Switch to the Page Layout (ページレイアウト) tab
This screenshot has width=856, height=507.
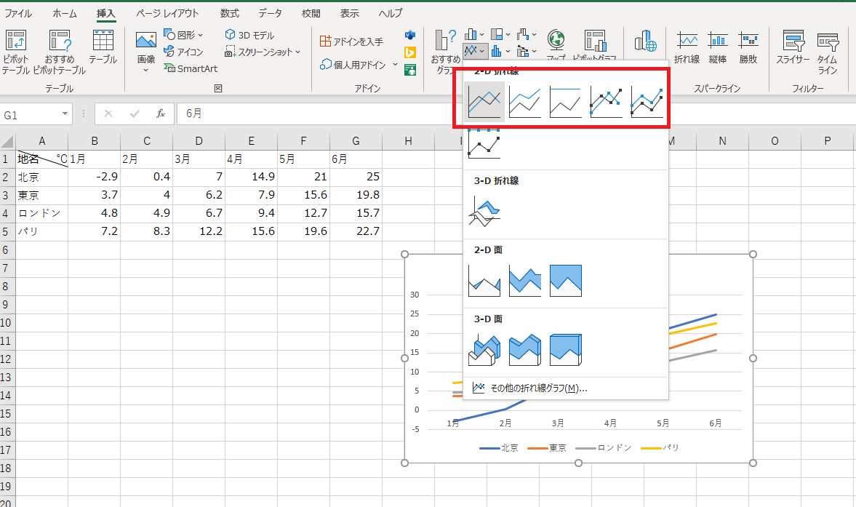[167, 13]
